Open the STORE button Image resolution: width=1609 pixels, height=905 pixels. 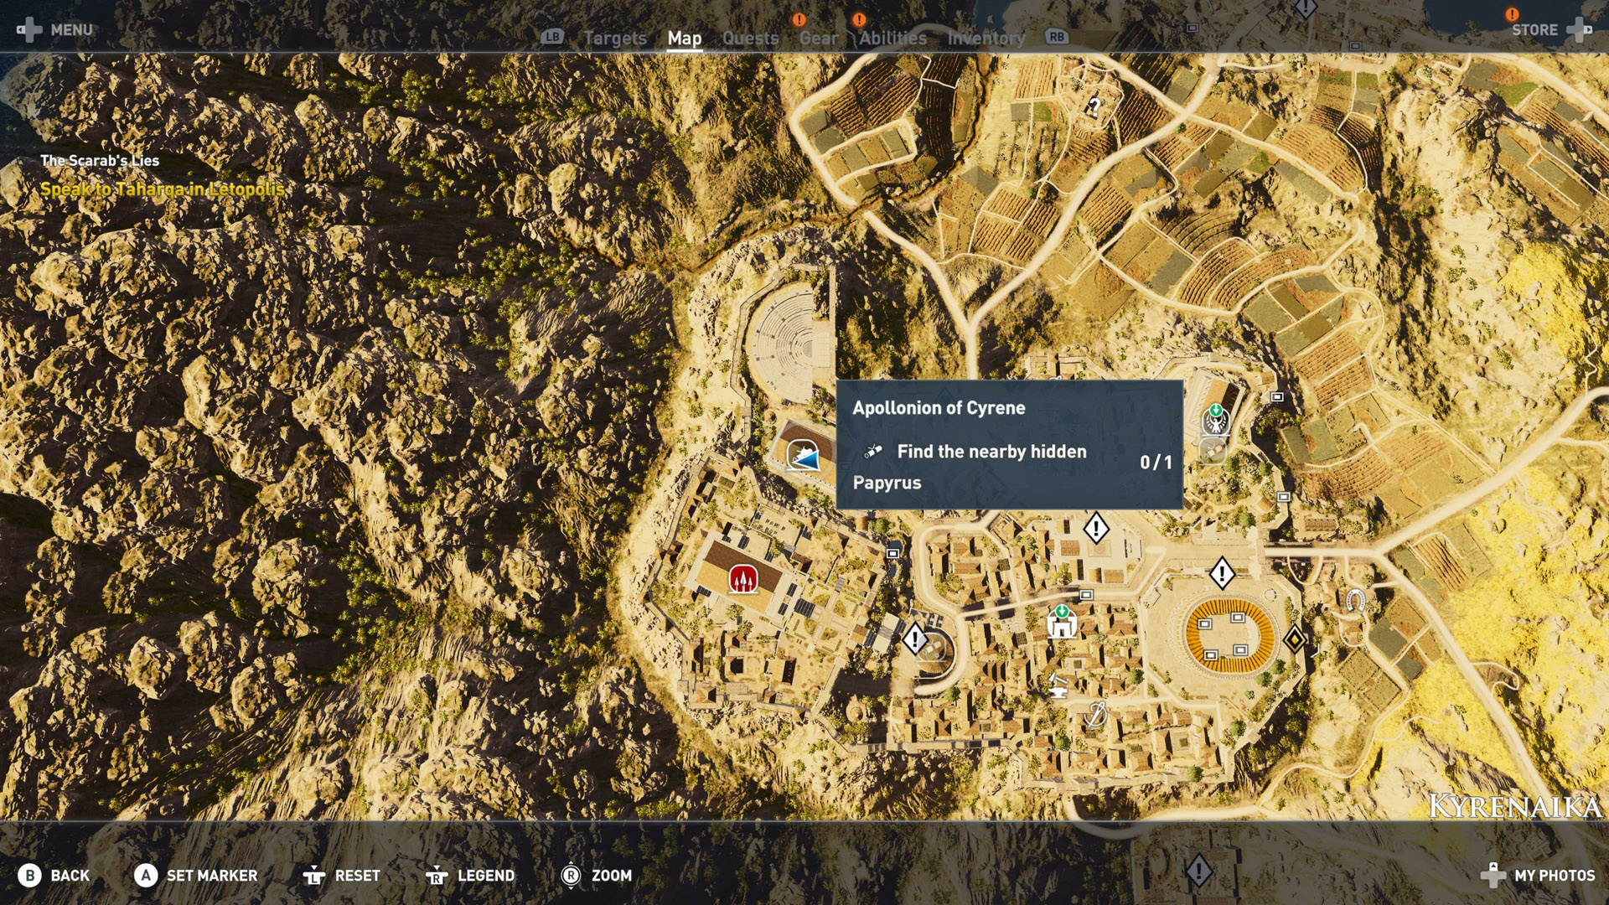(x=1550, y=30)
